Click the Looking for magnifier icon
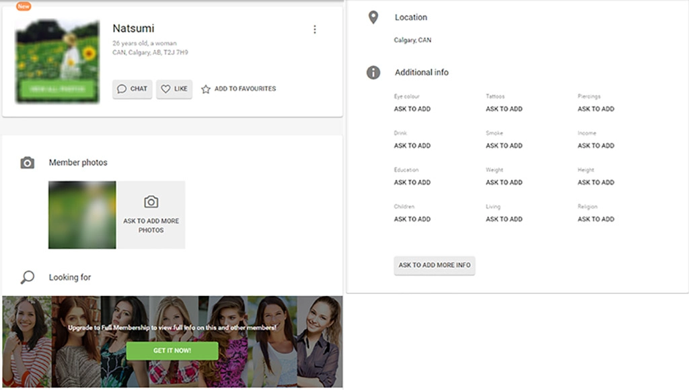Image resolution: width=689 pixels, height=390 pixels. 28,277
